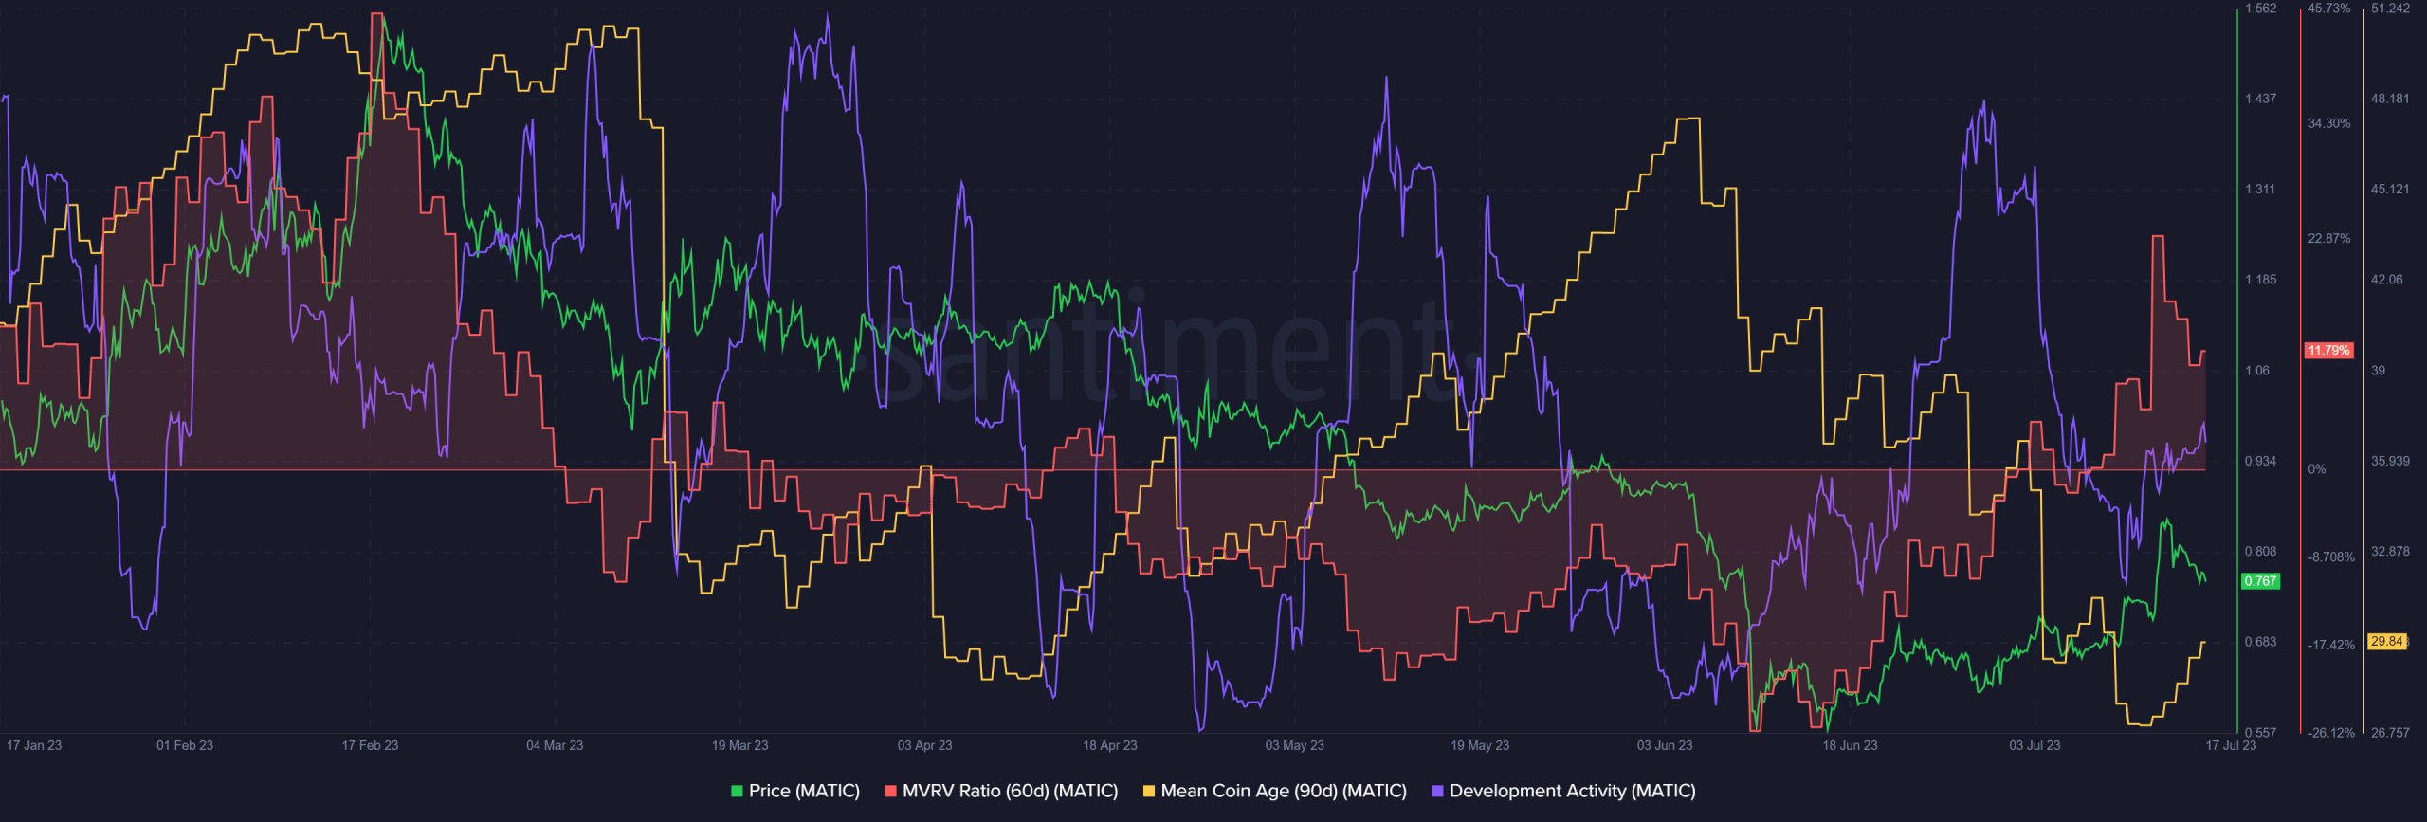
Task: Click the purple Development Activity legend swatch
Action: click(x=1437, y=791)
